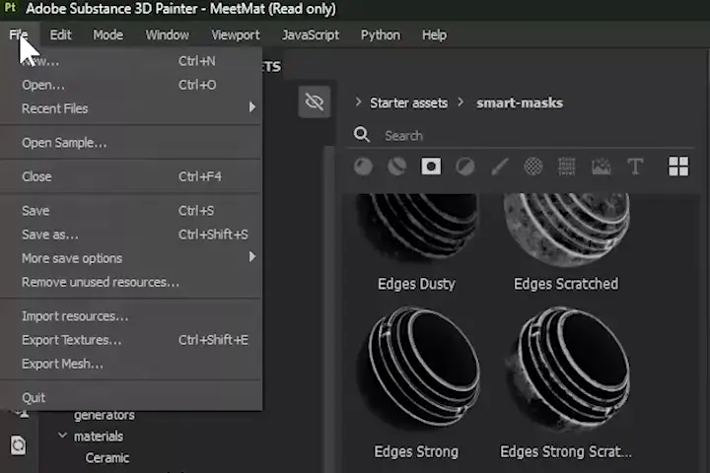
Task: Filter assets by Brushes icon
Action: tap(499, 167)
